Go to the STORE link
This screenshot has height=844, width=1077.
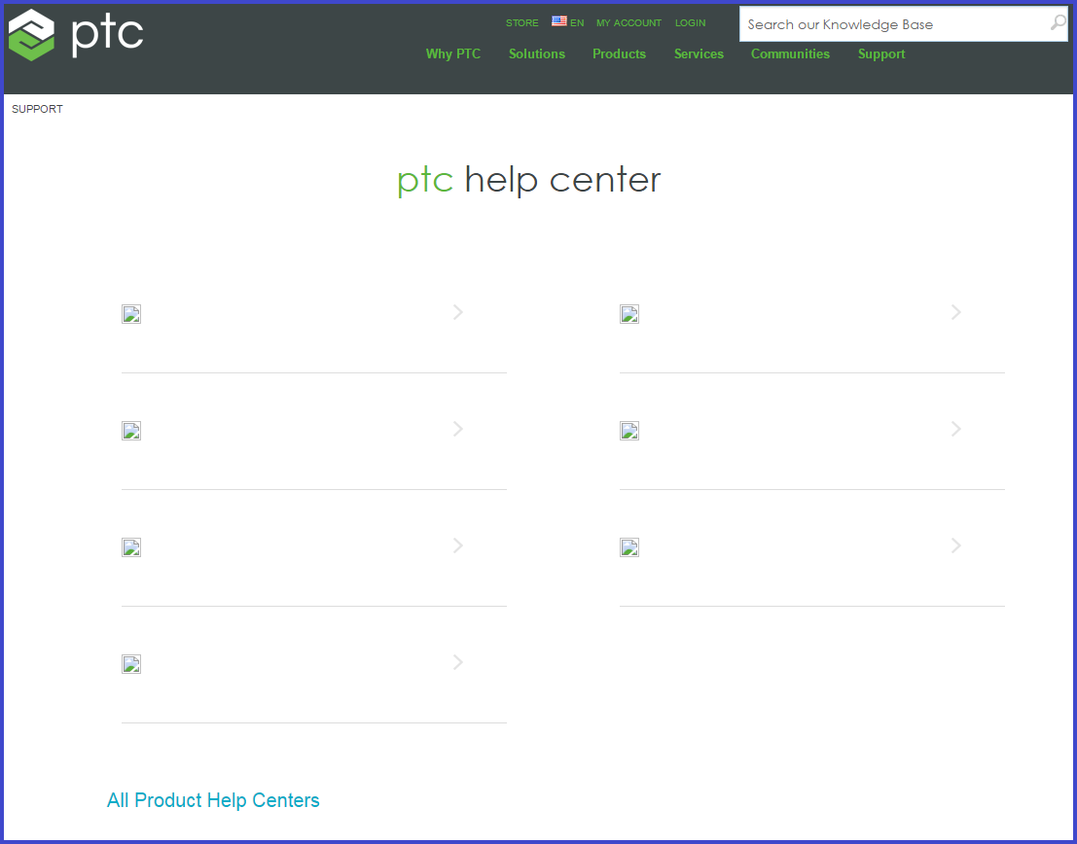click(x=522, y=22)
